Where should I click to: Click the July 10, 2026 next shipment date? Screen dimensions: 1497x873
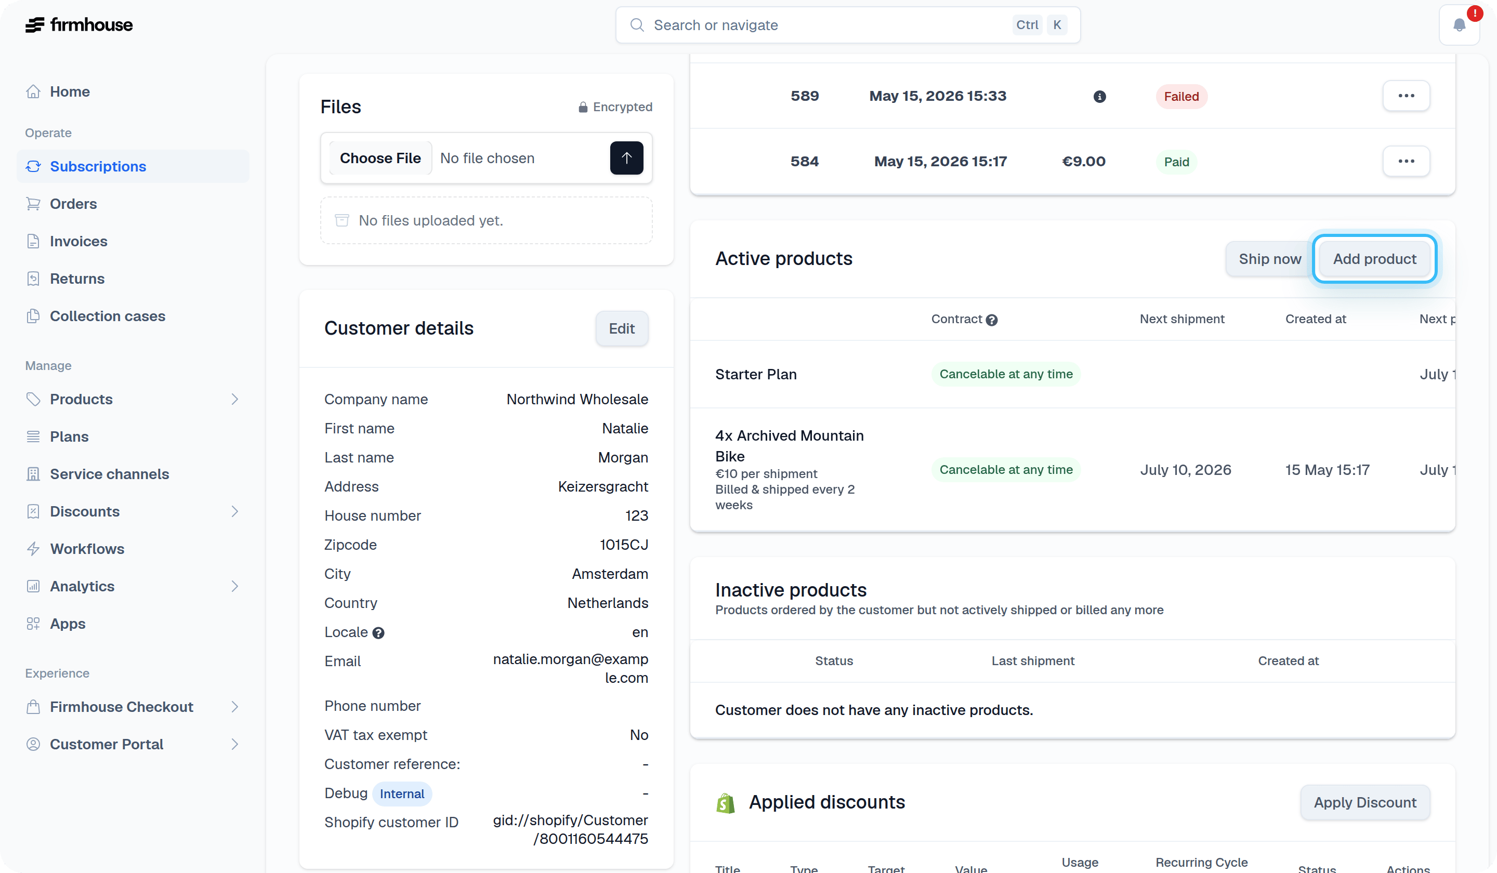point(1186,470)
